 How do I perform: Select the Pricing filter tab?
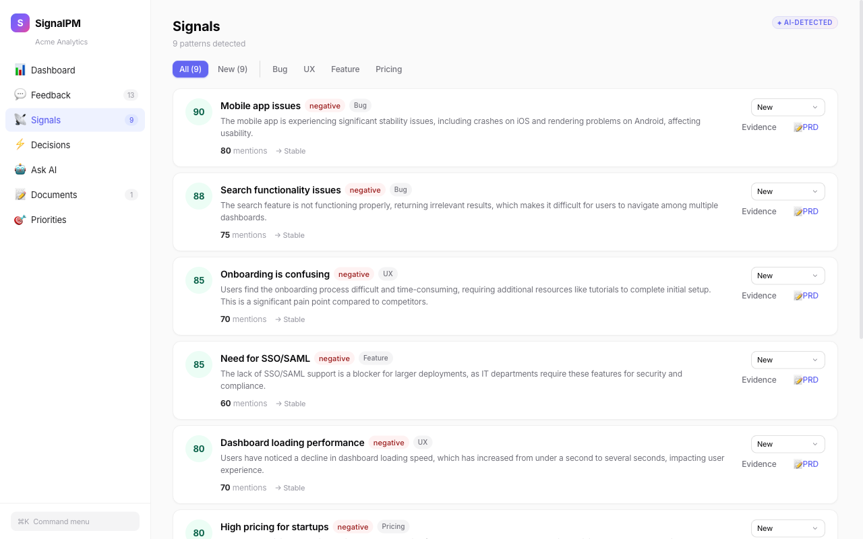(x=388, y=69)
